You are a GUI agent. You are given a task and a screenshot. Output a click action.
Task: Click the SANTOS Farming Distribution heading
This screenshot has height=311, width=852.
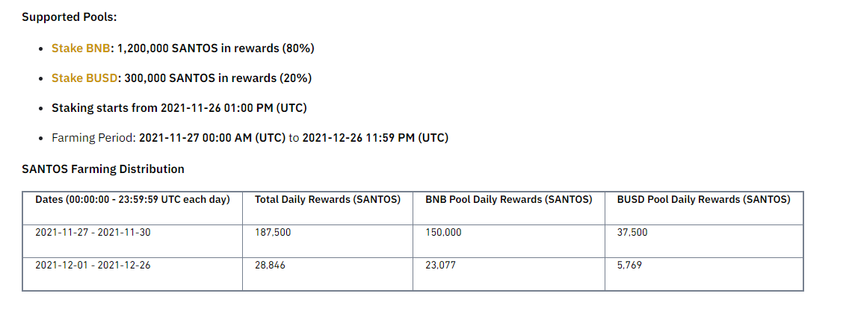[x=103, y=169]
